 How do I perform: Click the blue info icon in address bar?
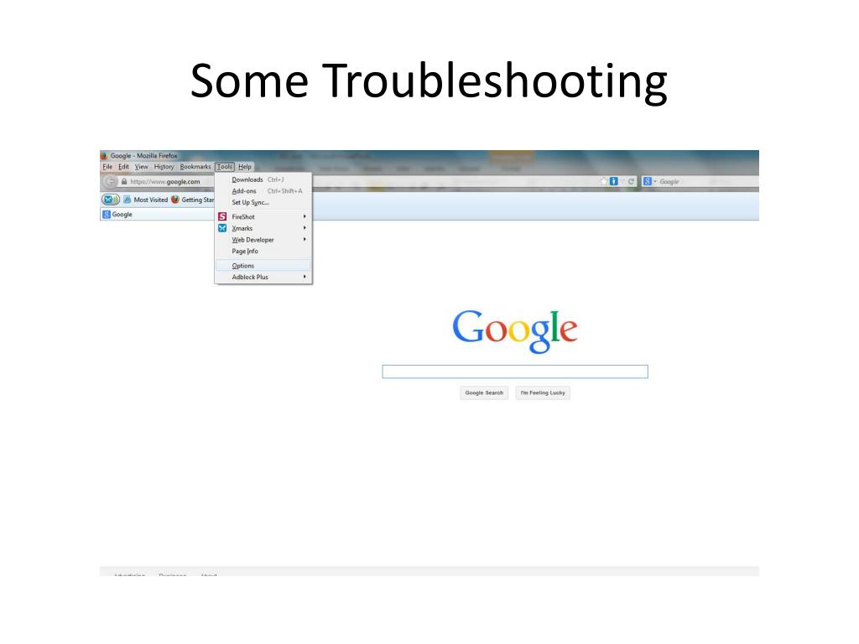point(613,181)
